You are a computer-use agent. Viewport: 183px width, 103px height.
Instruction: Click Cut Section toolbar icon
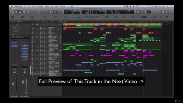116,17
